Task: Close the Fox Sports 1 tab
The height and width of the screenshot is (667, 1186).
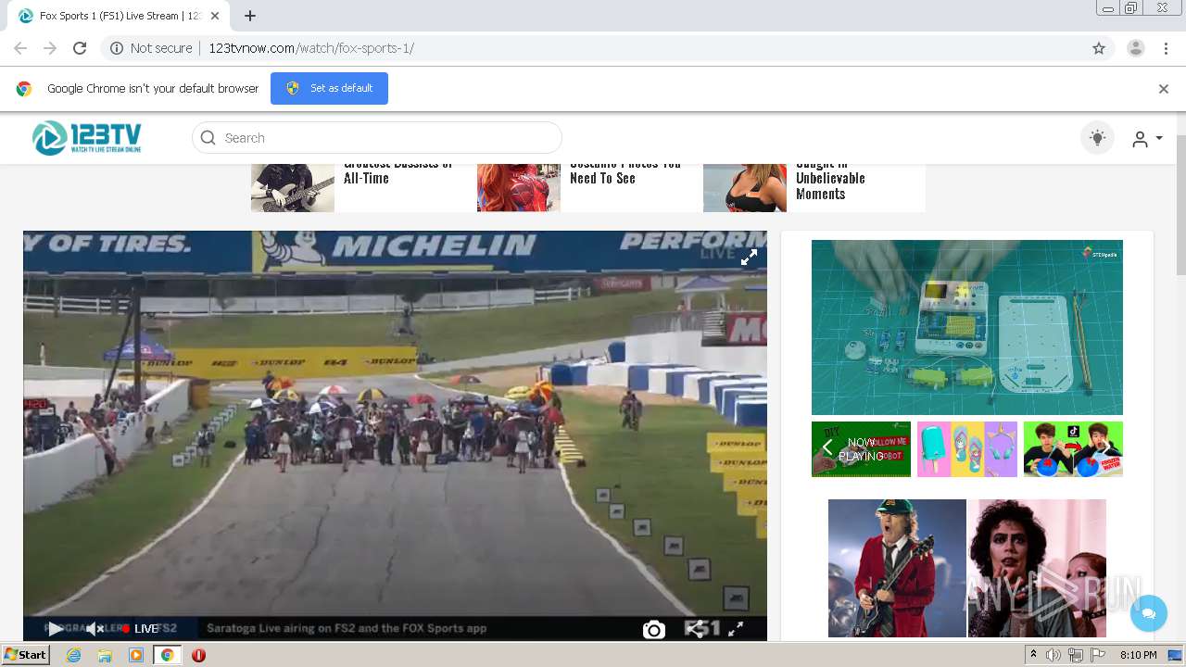Action: point(215,16)
